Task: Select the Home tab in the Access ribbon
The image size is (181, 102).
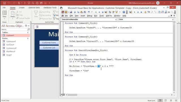Action: coord(12,8)
